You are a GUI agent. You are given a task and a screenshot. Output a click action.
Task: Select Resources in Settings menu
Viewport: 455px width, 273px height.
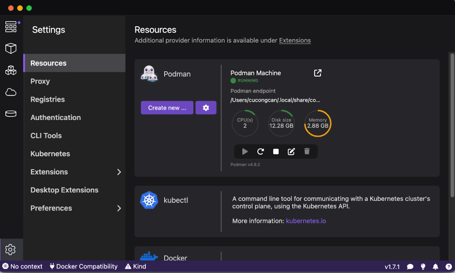74,63
